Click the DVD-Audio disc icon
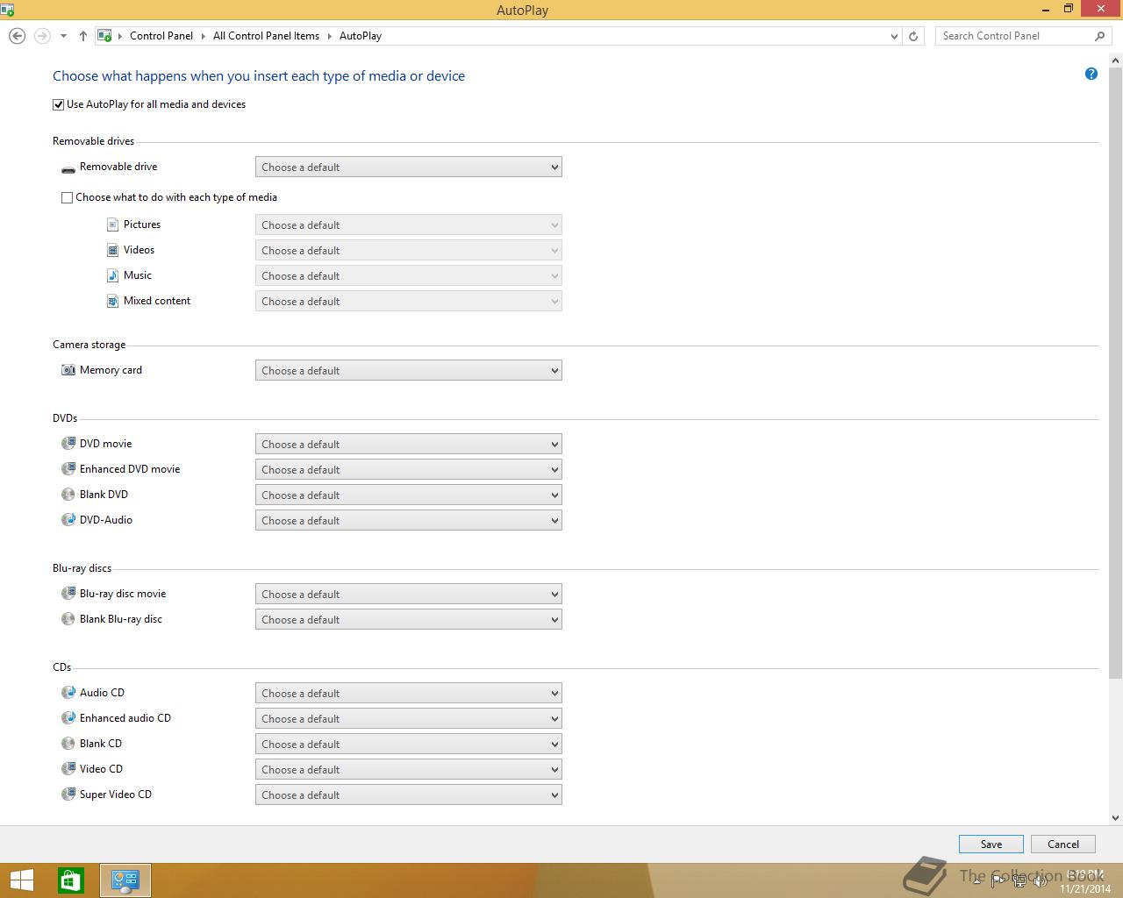Viewport: 1123px width, 898px height. point(68,520)
